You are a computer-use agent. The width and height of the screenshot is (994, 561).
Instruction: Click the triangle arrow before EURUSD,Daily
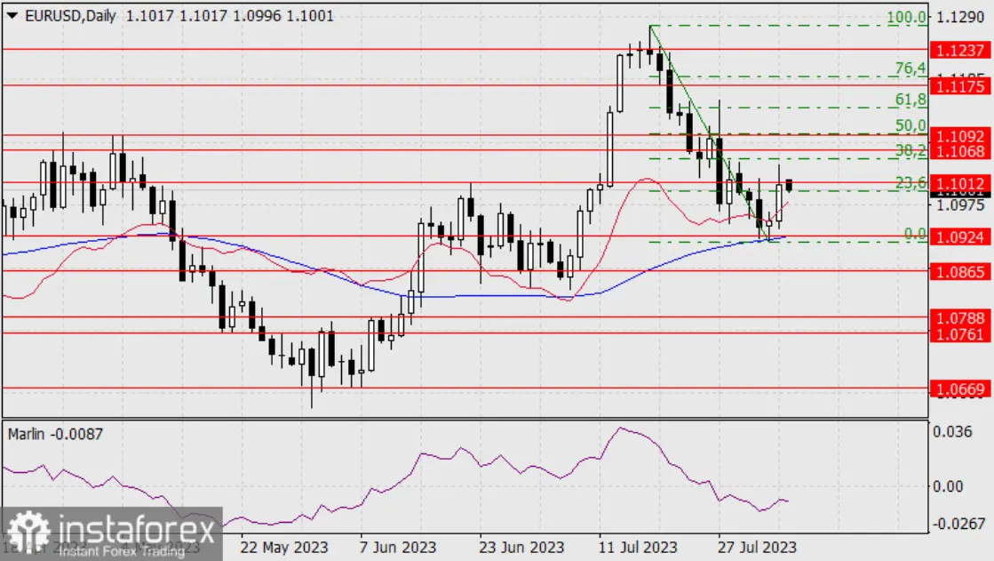[11, 16]
